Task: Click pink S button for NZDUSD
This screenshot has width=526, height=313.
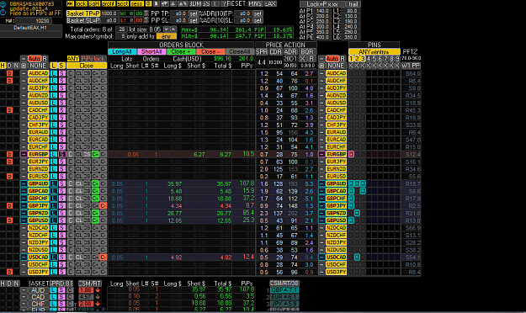Action: tap(61, 250)
